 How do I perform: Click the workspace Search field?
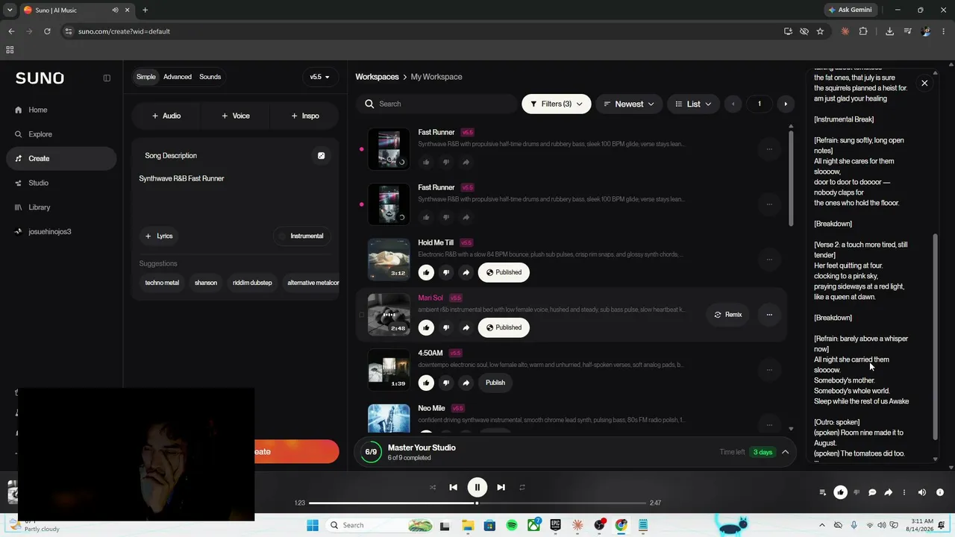coord(436,104)
